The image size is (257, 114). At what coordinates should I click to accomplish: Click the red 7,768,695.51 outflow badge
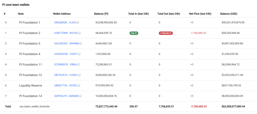166,33
